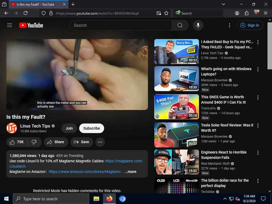Viewport: 272px width, 204px height.
Task: Open the YouTube hamburger guide menu
Action: pyautogui.click(x=10, y=25)
